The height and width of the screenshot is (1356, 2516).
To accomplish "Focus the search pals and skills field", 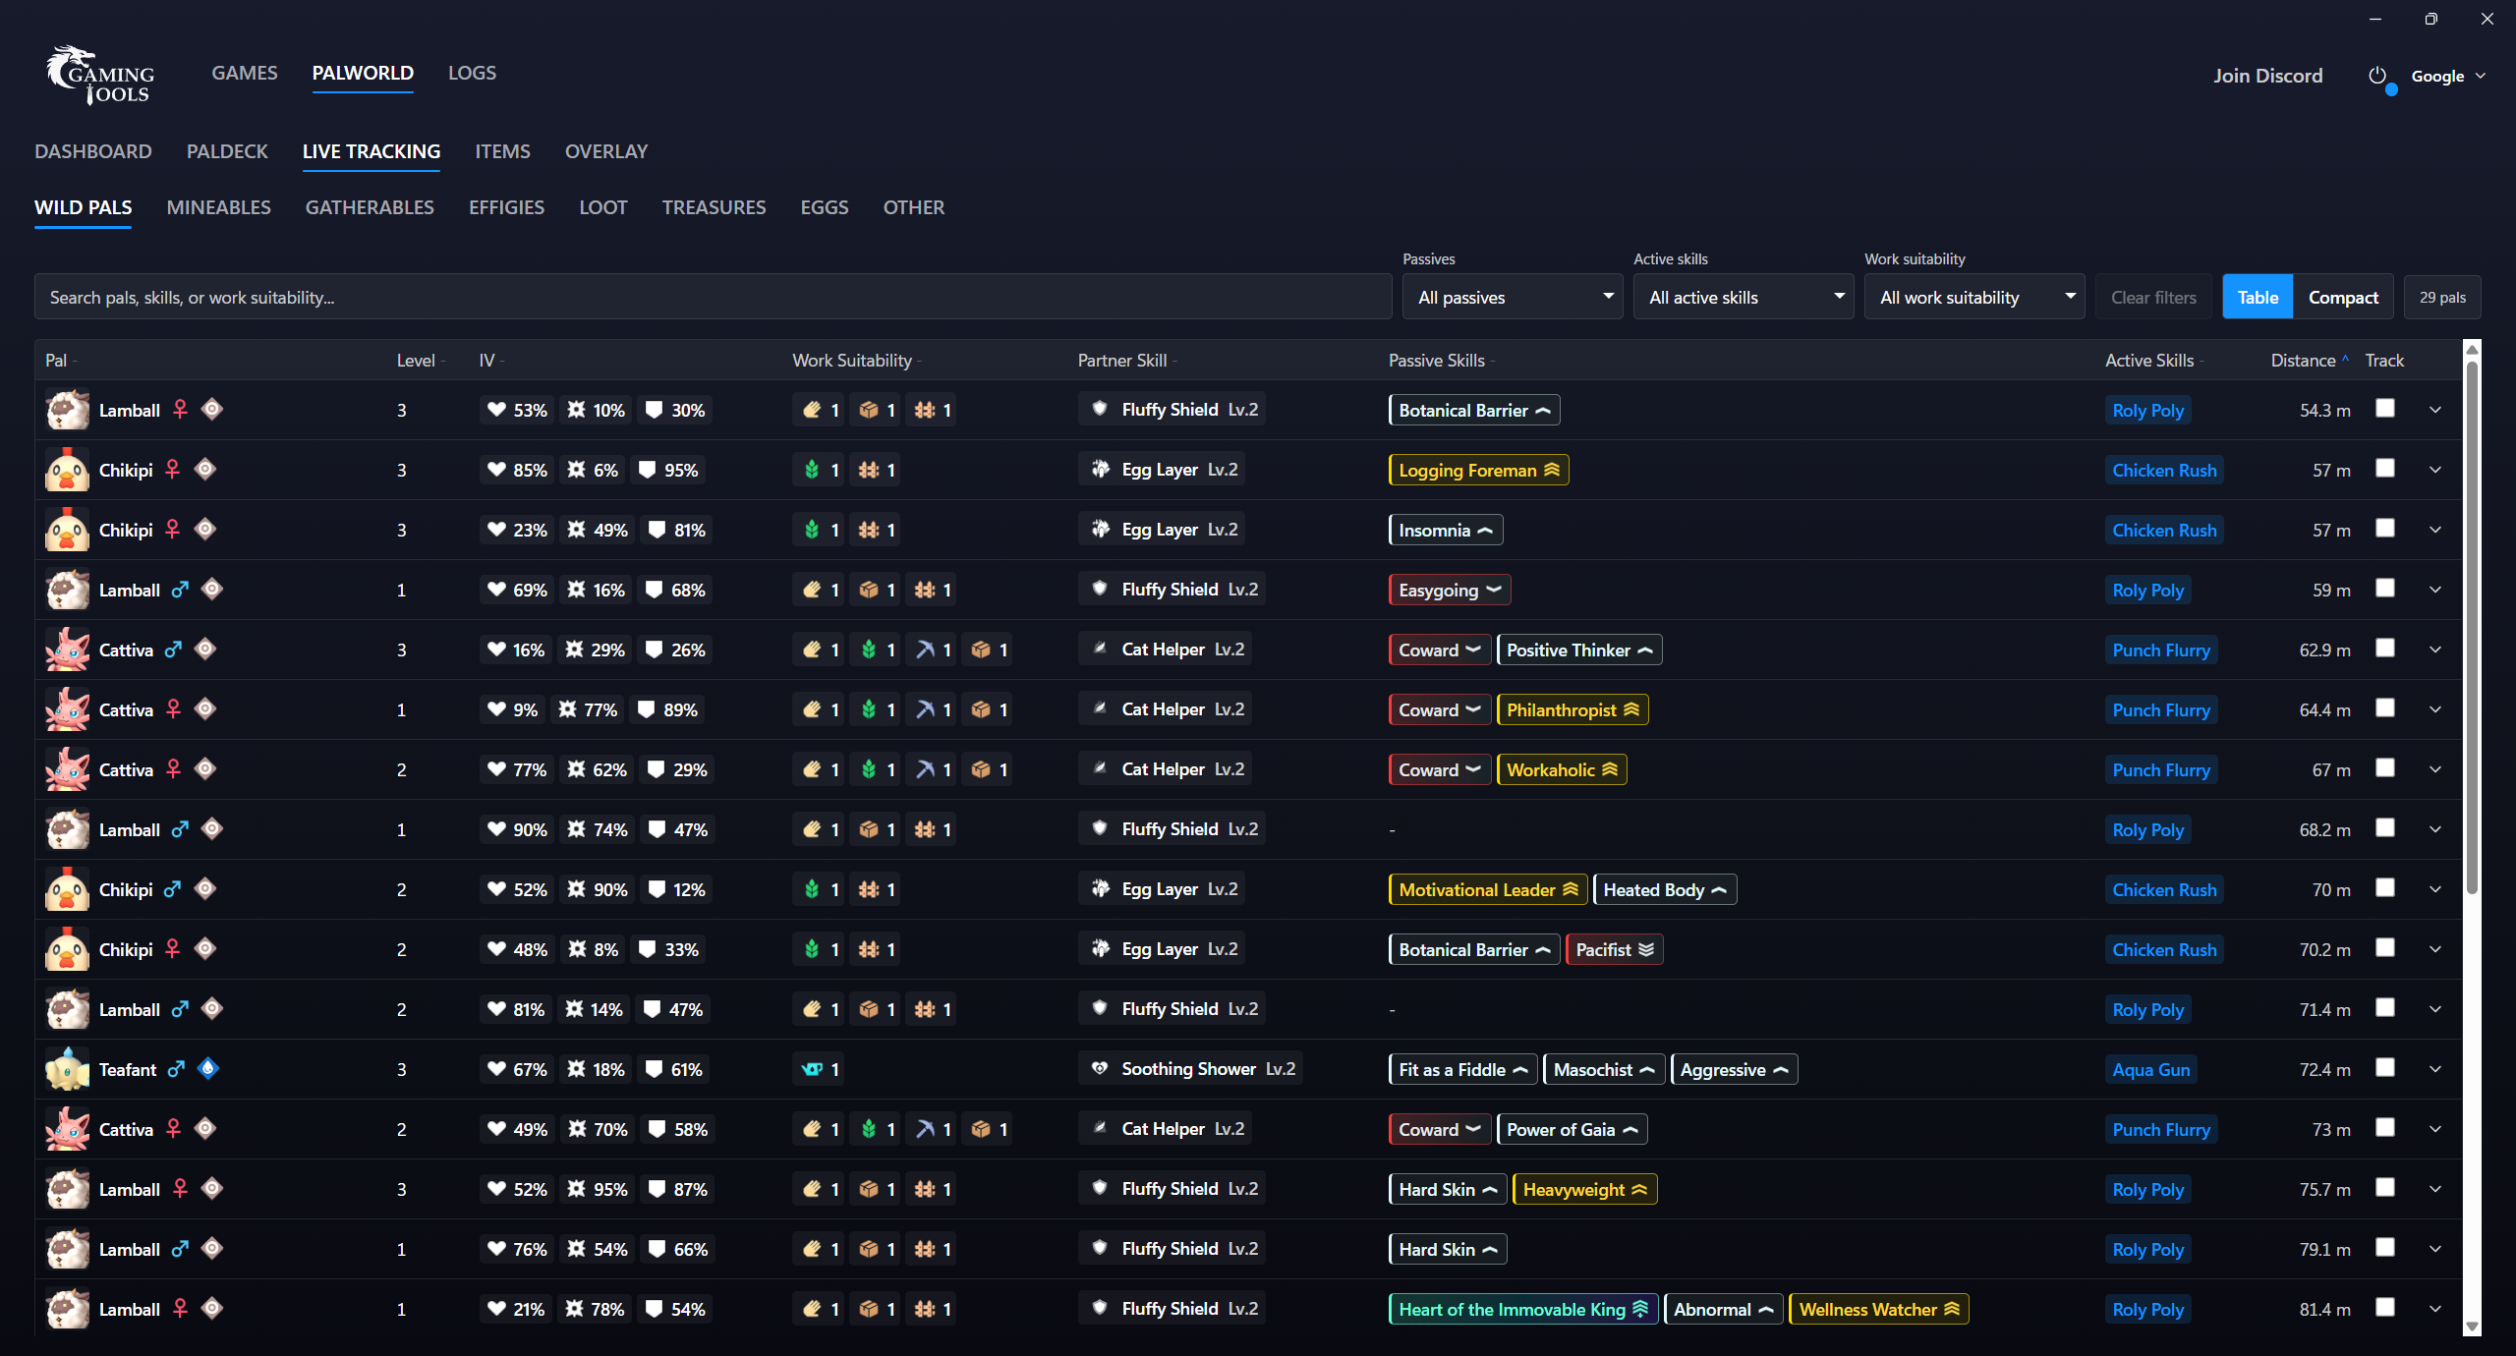I will coord(713,297).
